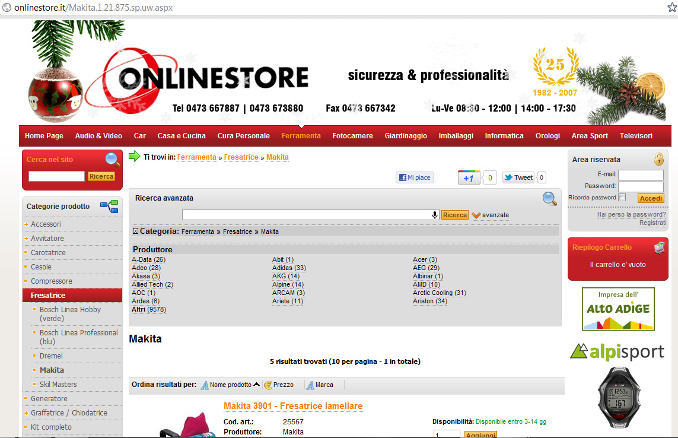
Task: Click the Facebook Mi piace button
Action: (x=414, y=177)
